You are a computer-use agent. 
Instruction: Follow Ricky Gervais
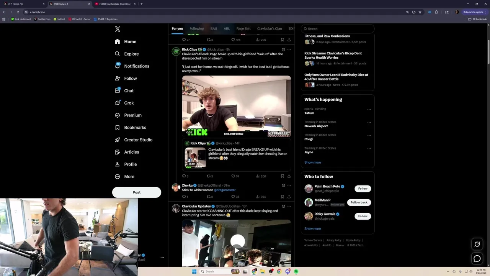pyautogui.click(x=363, y=216)
